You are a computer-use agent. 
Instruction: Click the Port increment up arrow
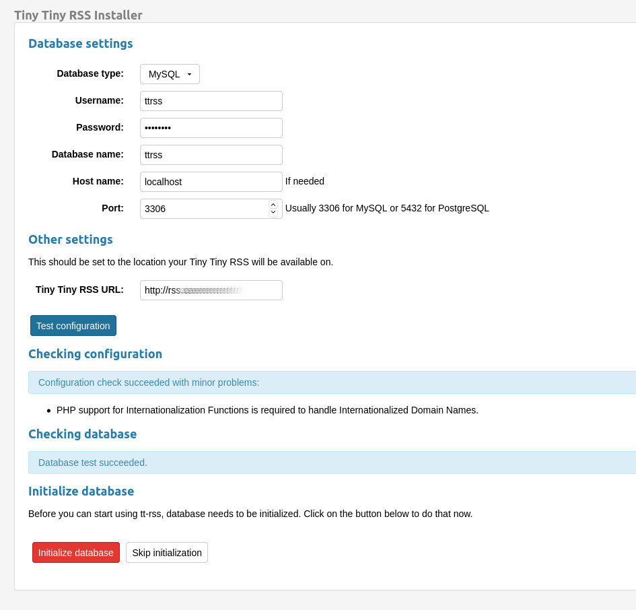click(273, 205)
